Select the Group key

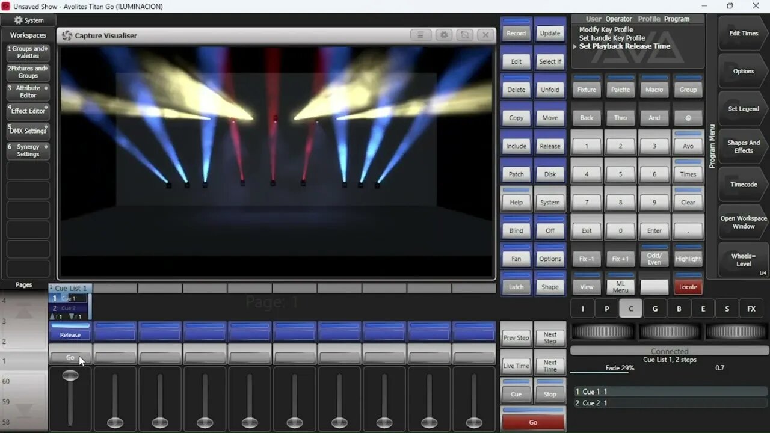click(688, 86)
